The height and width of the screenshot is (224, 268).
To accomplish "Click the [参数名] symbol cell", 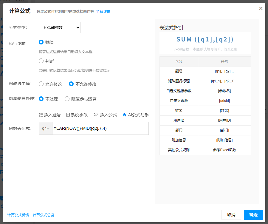I will [224, 91].
